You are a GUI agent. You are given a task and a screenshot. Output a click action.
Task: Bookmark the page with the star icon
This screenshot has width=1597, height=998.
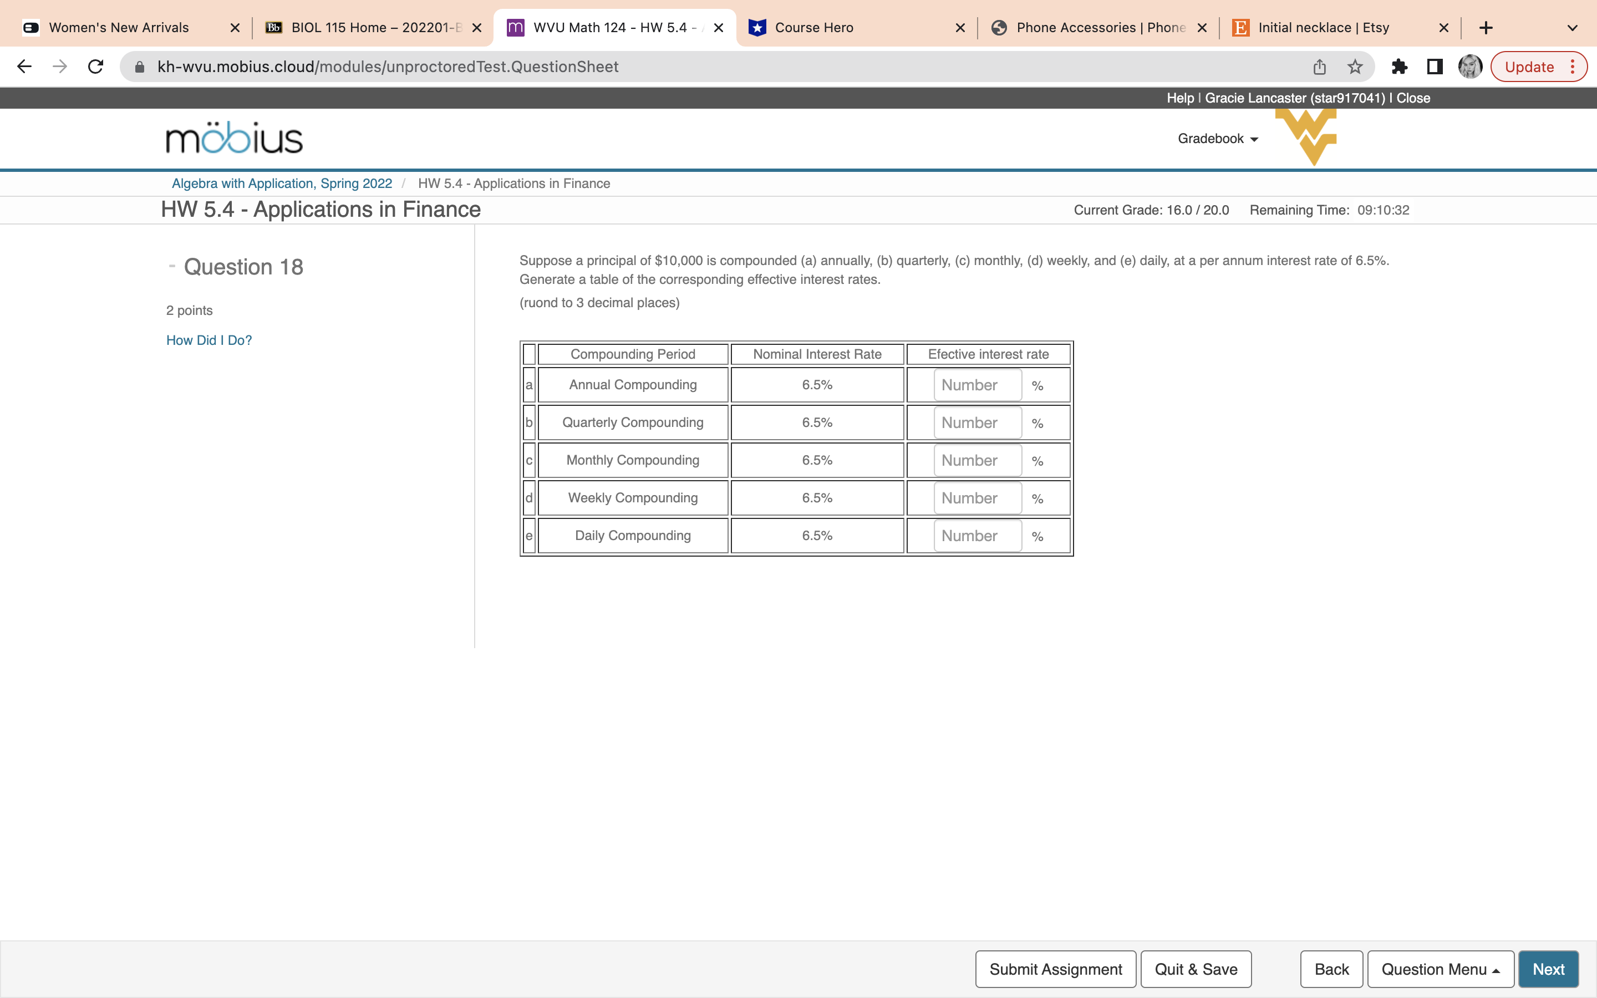(x=1355, y=67)
